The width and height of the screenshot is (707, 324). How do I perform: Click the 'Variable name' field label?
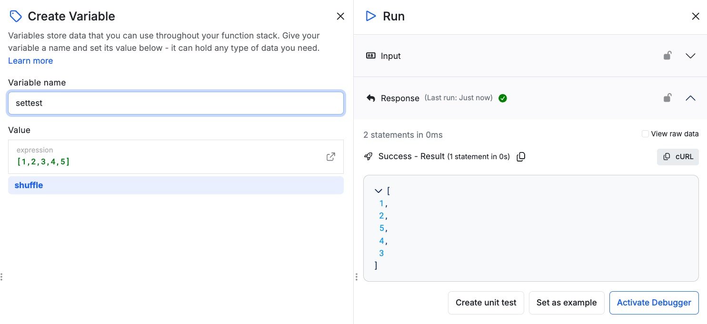[37, 83]
